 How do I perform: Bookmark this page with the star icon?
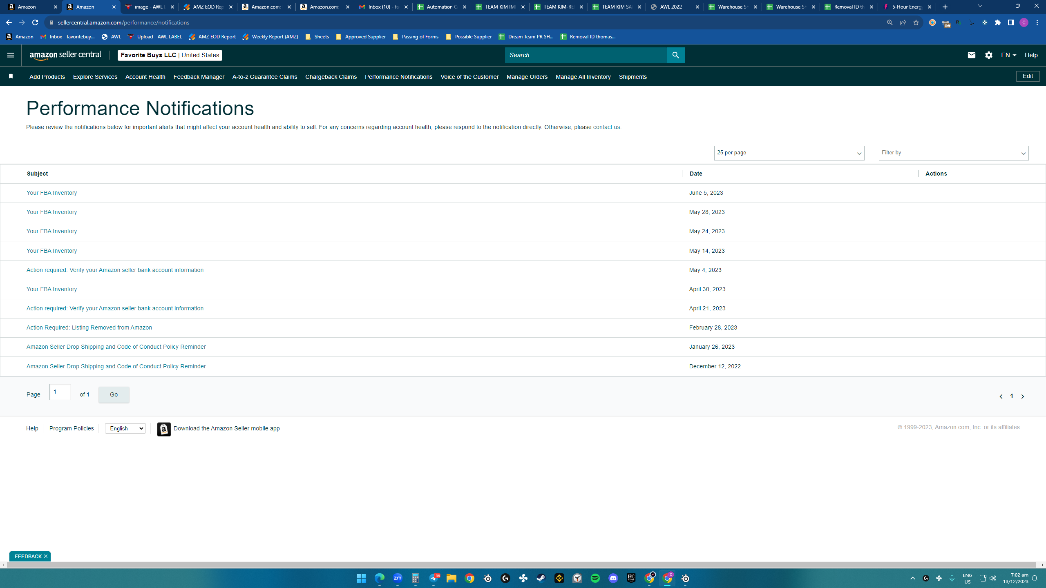[x=916, y=22]
